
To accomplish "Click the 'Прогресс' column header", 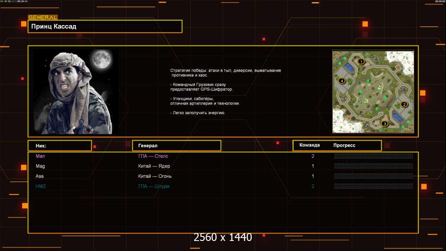I will click(344, 146).
